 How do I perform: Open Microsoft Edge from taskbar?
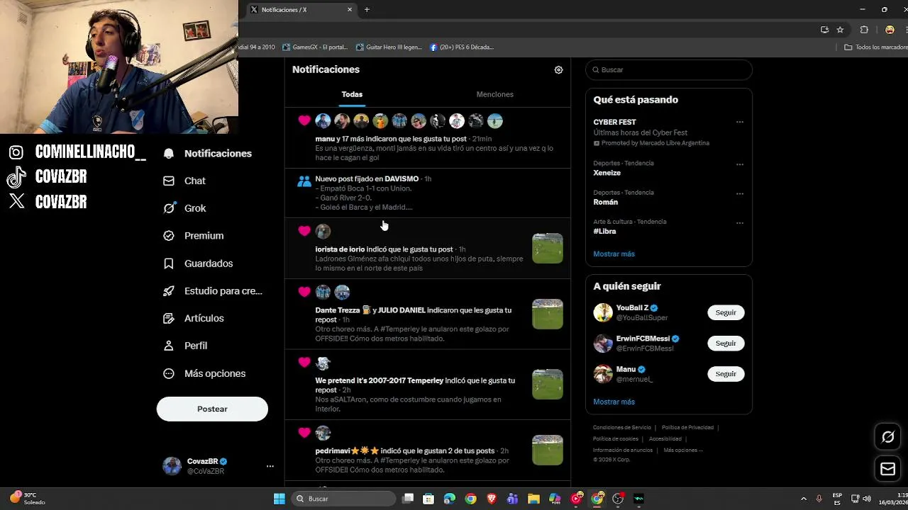click(449, 499)
